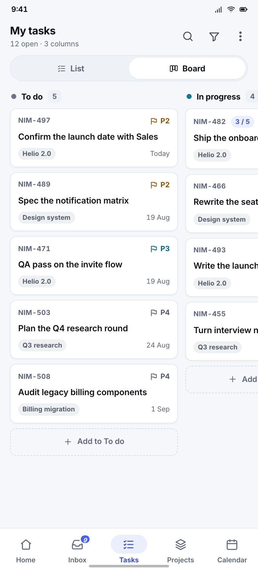Open the filter funnel icon
The height and width of the screenshot is (573, 258).
214,37
